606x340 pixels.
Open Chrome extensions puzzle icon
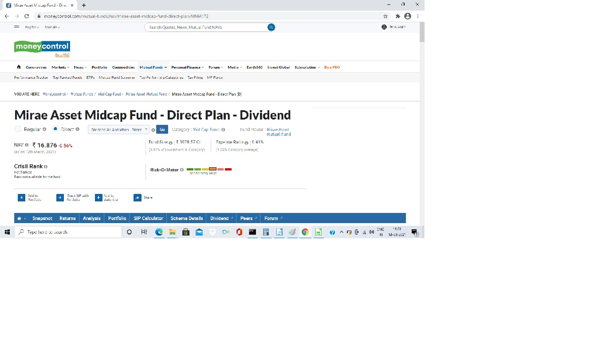coord(398,16)
